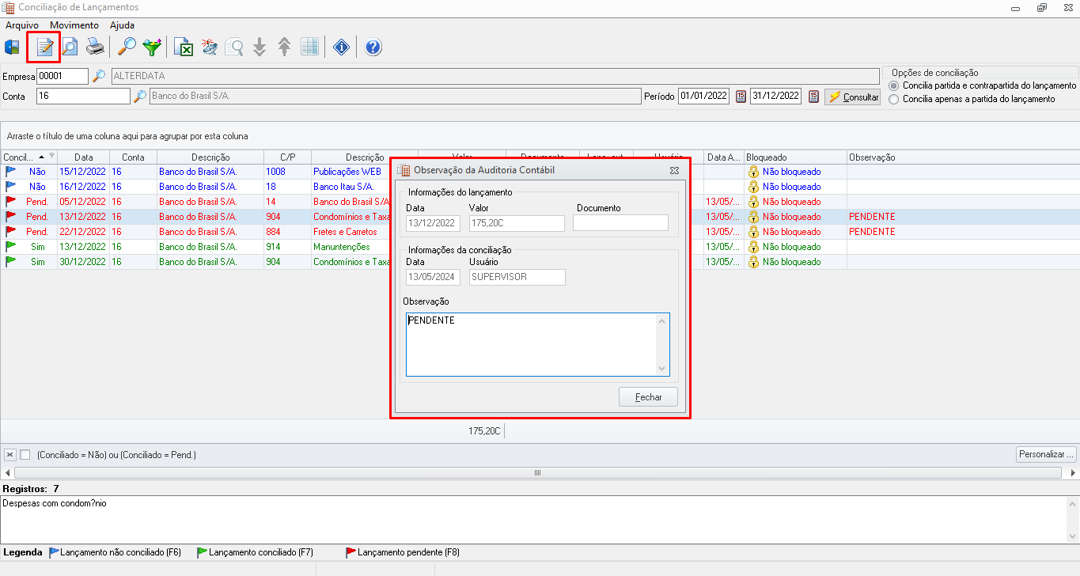Click down arrow of observation text scrollbar

point(662,369)
